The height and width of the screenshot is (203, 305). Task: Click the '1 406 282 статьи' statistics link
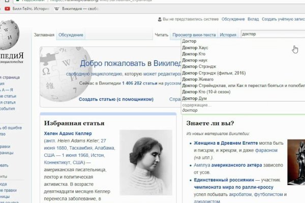point(139,83)
